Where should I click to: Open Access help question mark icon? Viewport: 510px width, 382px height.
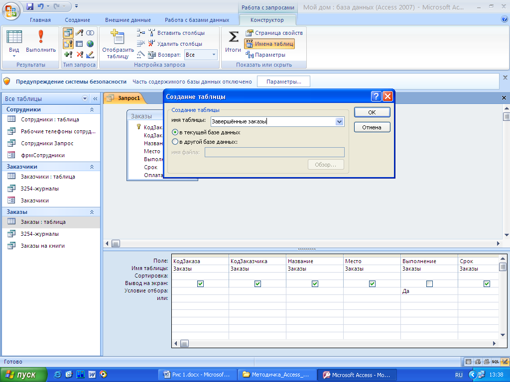(x=505, y=19)
